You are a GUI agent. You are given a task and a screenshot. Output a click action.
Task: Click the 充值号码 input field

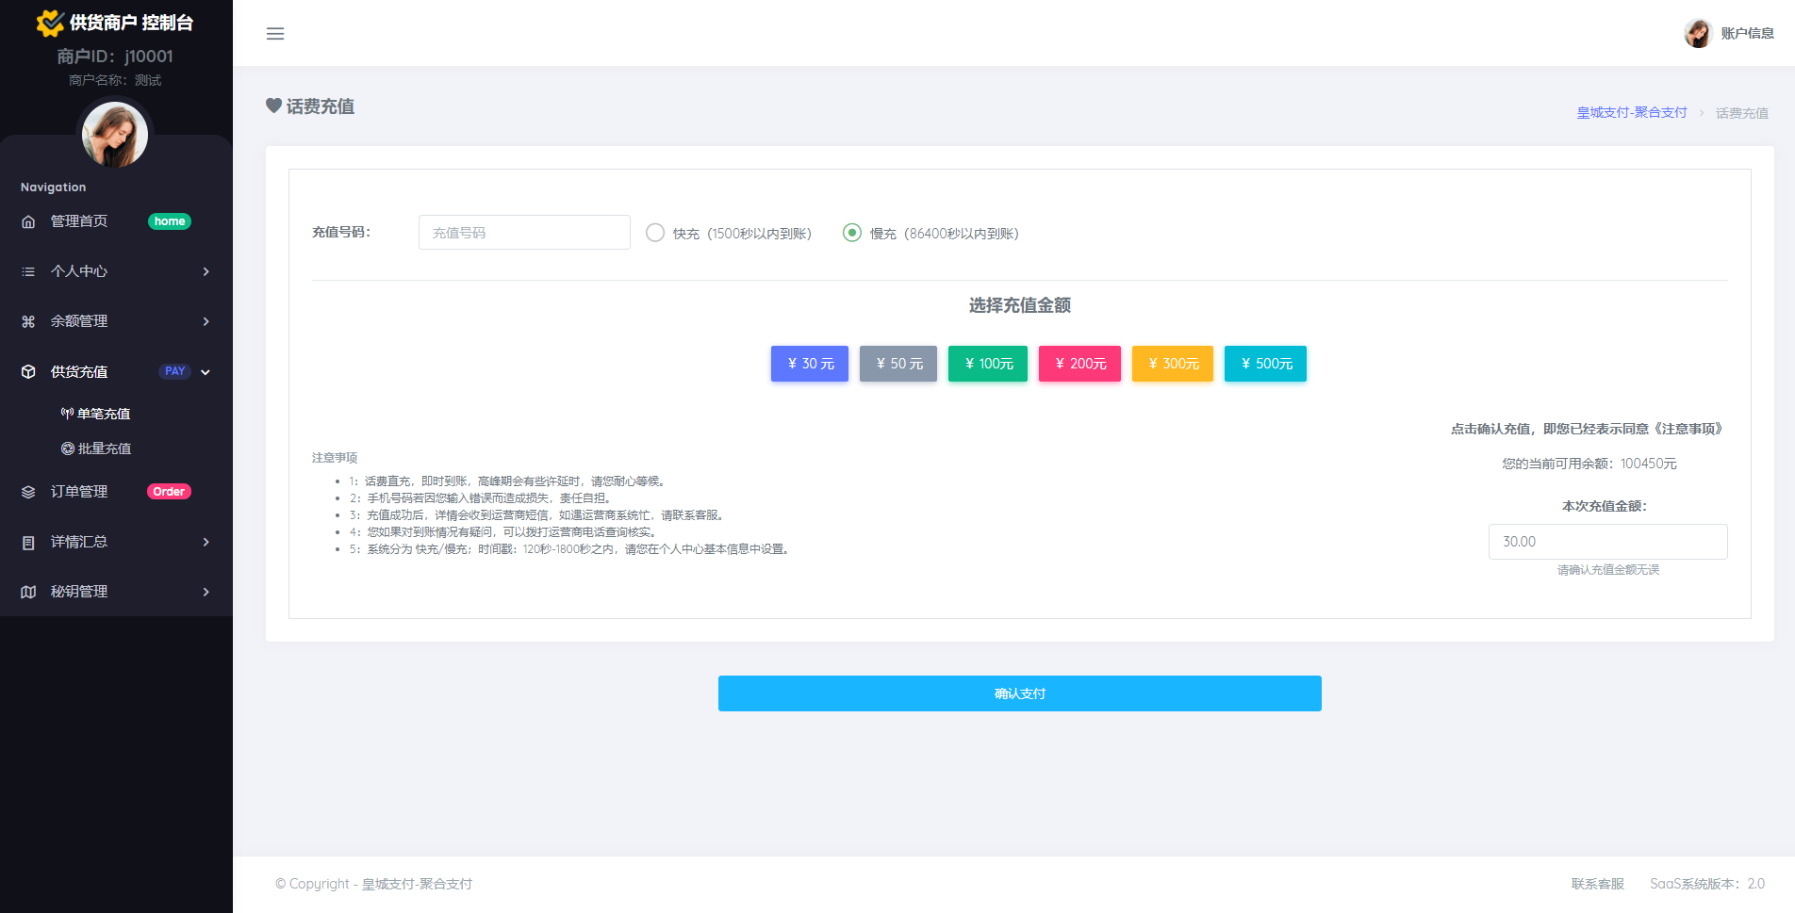tap(524, 232)
